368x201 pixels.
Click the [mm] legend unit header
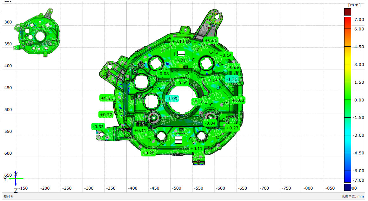coord(354,5)
